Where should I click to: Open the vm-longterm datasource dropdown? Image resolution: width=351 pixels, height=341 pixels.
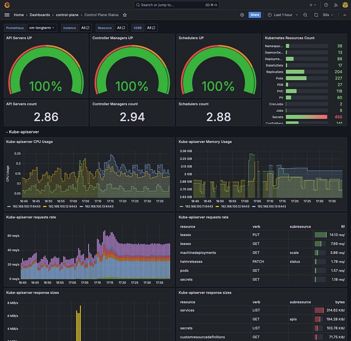point(42,28)
